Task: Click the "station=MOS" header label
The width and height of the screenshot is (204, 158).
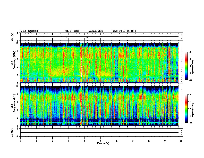Action: click(96, 31)
